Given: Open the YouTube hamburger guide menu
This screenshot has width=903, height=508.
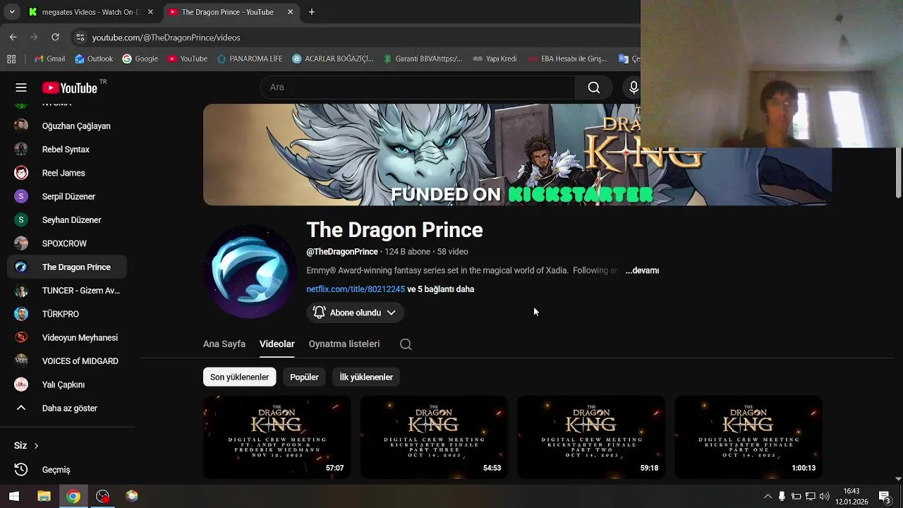Looking at the screenshot, I should point(21,87).
